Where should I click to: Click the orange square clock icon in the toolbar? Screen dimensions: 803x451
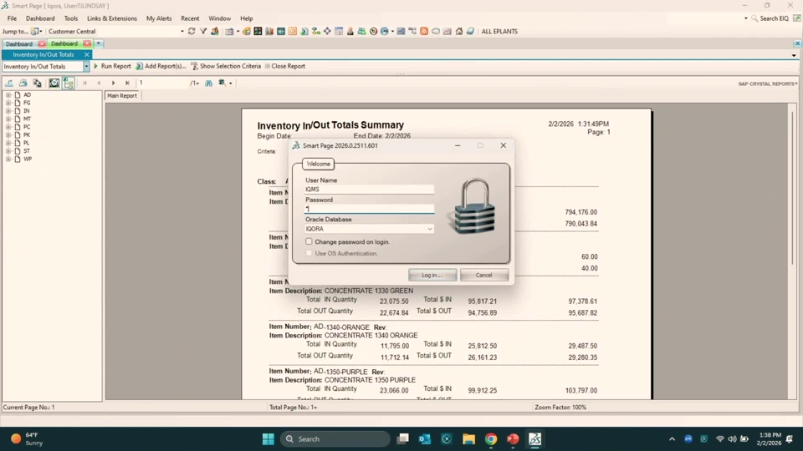[x=293, y=31]
